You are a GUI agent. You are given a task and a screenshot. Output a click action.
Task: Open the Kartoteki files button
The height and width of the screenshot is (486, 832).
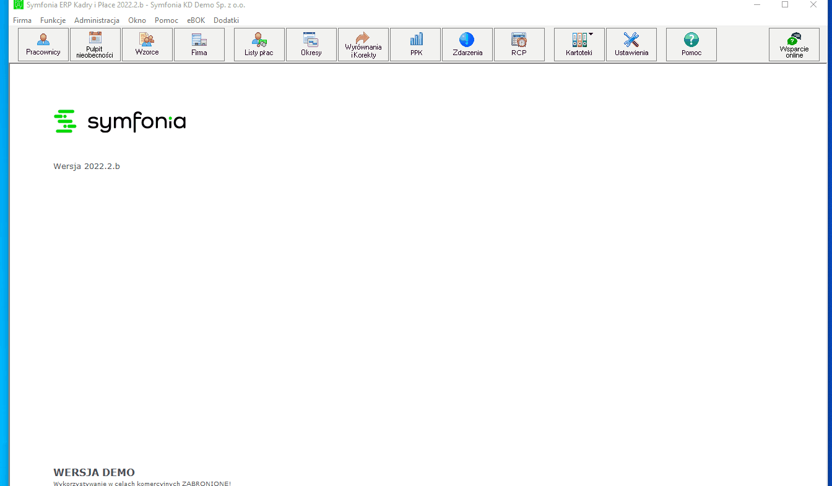(x=579, y=45)
